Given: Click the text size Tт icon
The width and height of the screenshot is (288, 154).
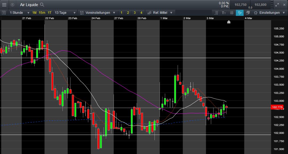Looking at the screenshot, I should pos(224,13).
